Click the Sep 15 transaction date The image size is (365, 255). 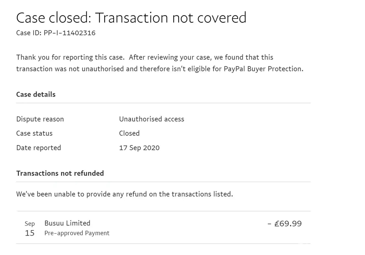pyautogui.click(x=30, y=228)
